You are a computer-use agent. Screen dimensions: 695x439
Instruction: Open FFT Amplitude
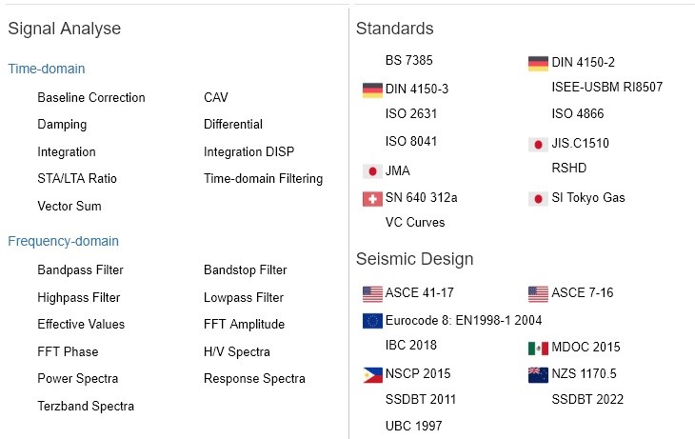[244, 324]
